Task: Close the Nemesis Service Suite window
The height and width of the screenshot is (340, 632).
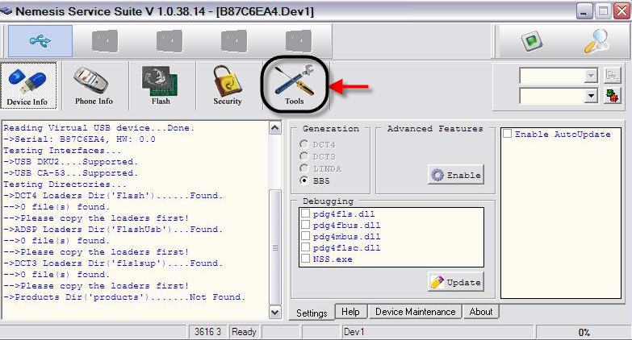Action: point(622,10)
